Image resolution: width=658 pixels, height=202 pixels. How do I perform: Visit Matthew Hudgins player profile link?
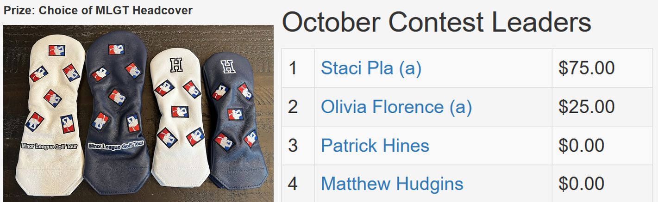point(392,184)
